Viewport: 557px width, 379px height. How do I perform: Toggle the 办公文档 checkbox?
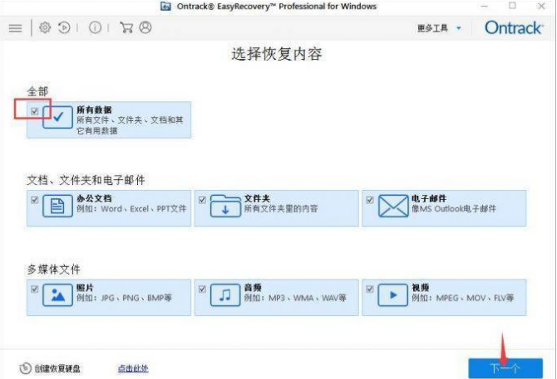pyautogui.click(x=34, y=200)
